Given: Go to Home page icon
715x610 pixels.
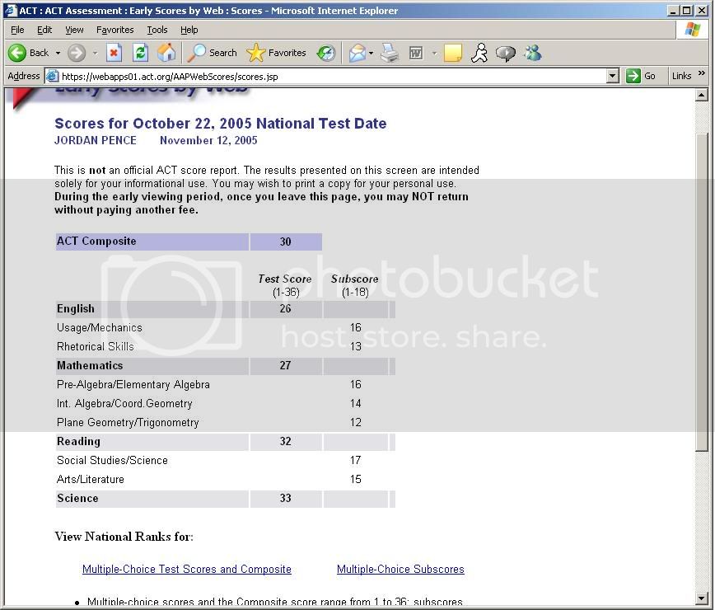Looking at the screenshot, I should coord(166,53).
